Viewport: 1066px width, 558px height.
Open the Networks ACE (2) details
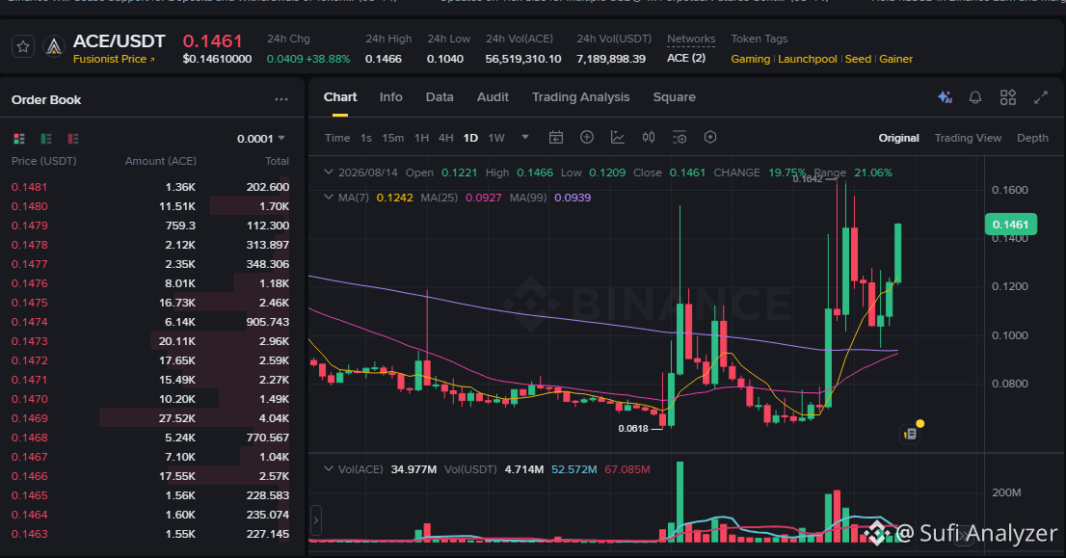click(x=686, y=59)
